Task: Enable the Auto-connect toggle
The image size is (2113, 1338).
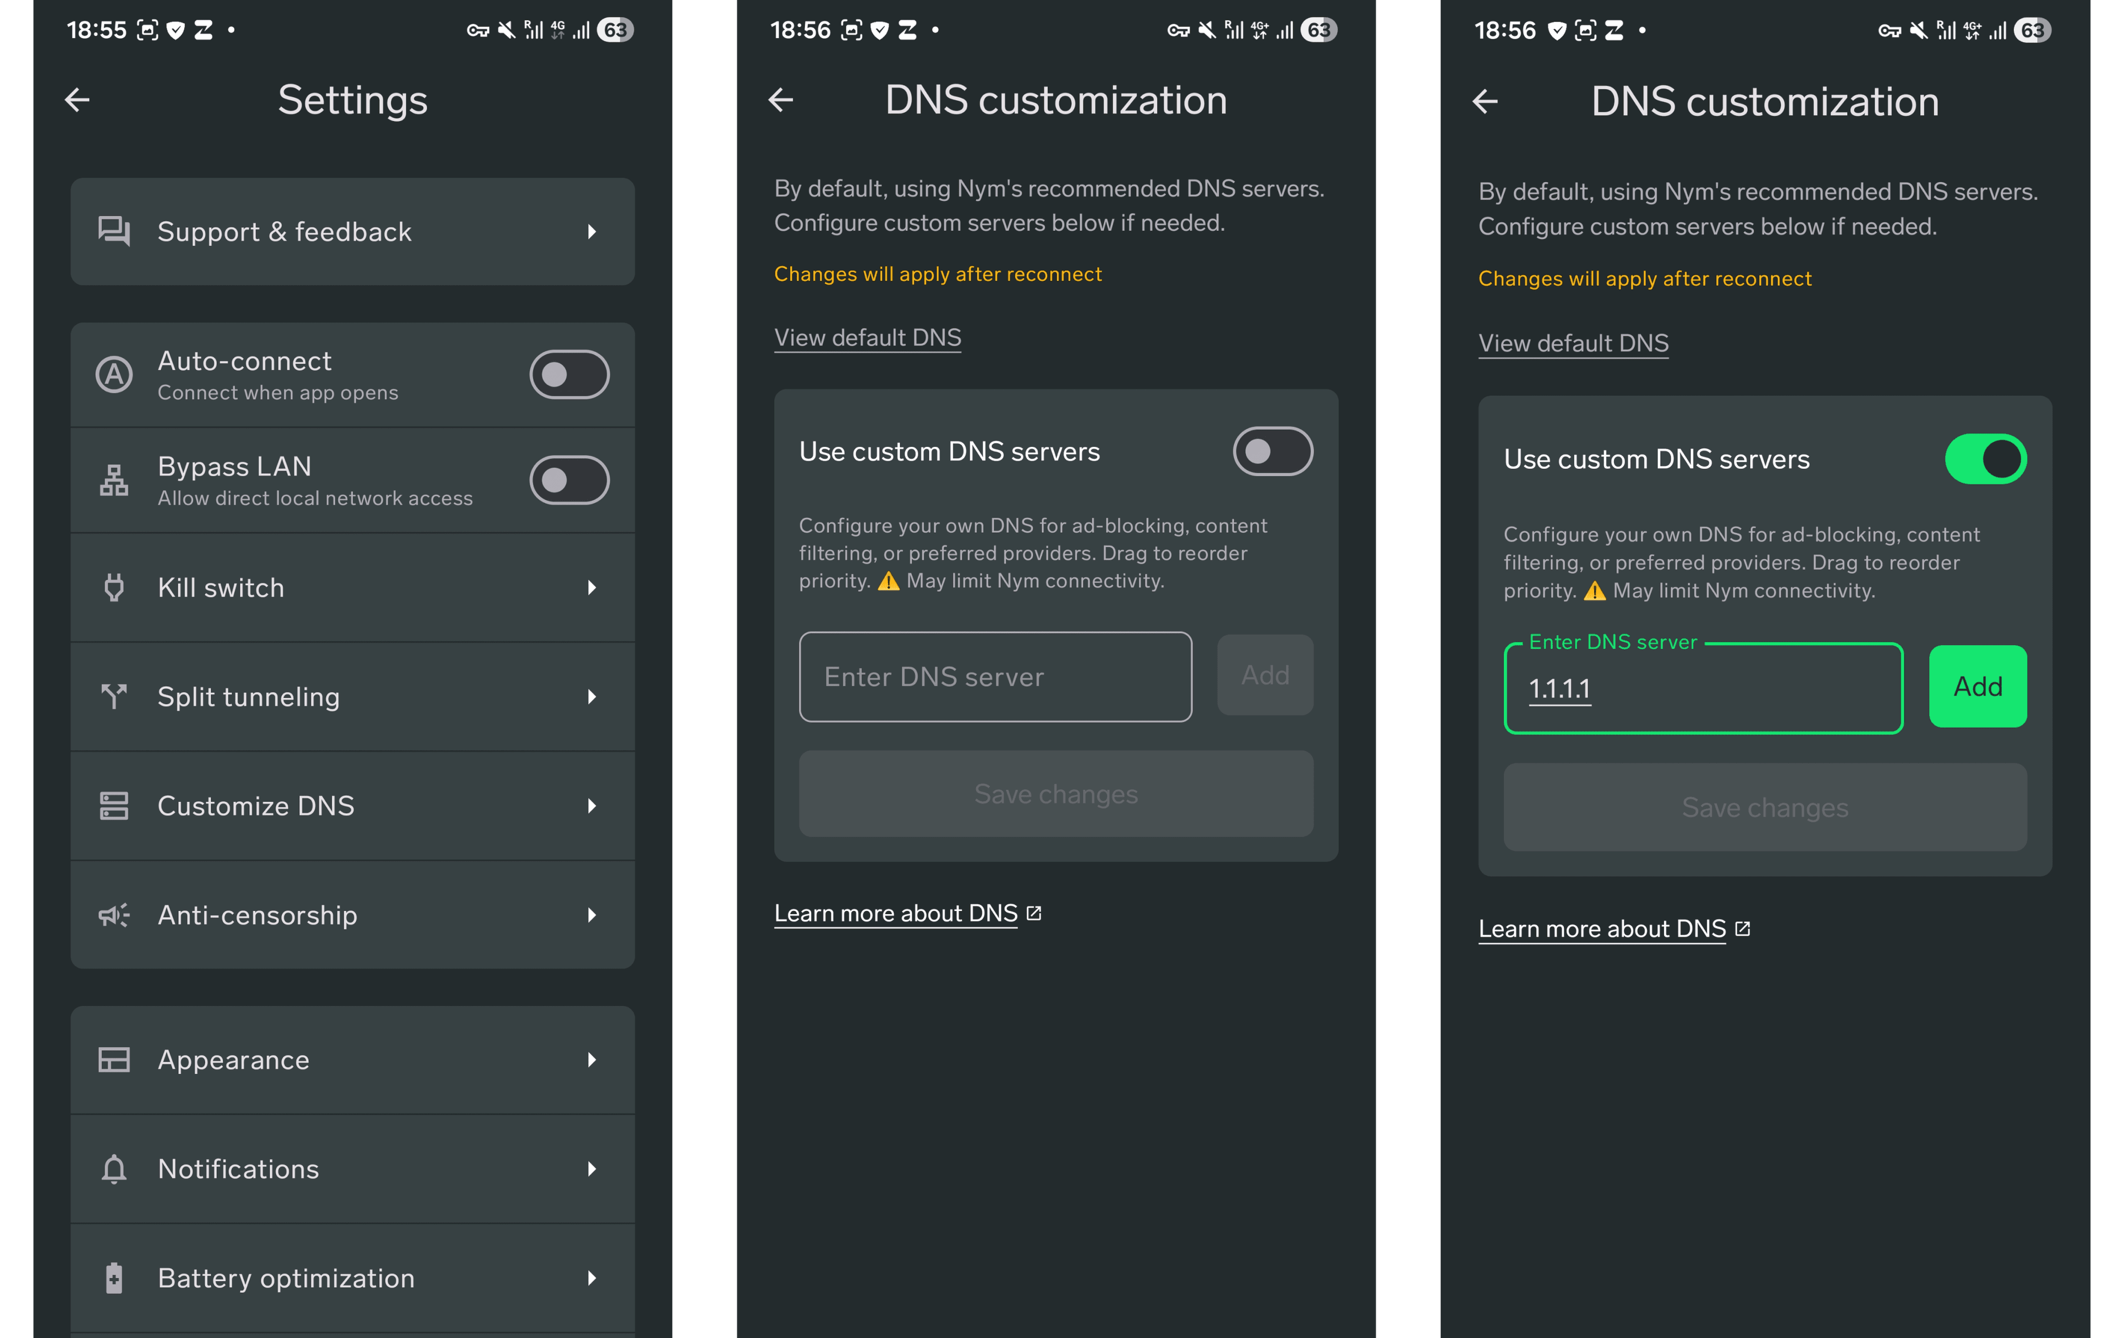Action: [568, 375]
